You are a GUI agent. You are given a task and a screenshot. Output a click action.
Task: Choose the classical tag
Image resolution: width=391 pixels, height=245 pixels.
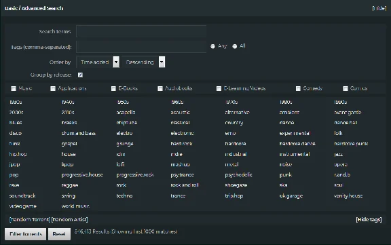[180, 123]
